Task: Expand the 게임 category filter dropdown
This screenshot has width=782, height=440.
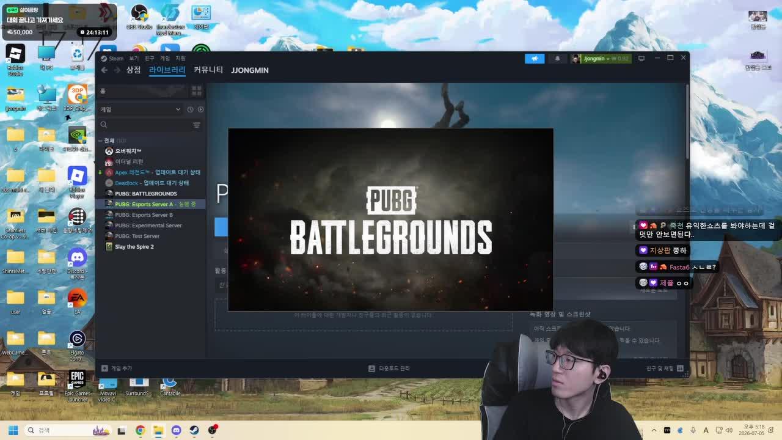Action: pyautogui.click(x=141, y=109)
